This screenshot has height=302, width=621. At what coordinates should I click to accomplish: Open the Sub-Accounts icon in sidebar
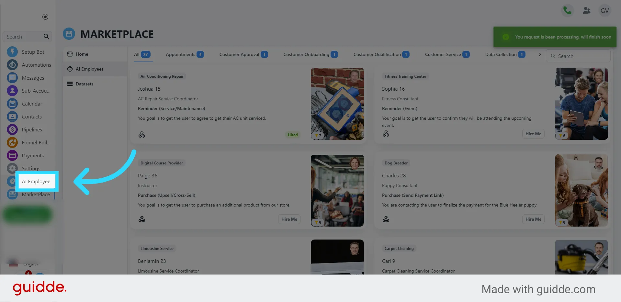(12, 91)
